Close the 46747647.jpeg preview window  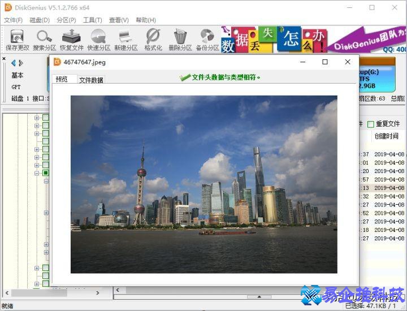[348, 62]
